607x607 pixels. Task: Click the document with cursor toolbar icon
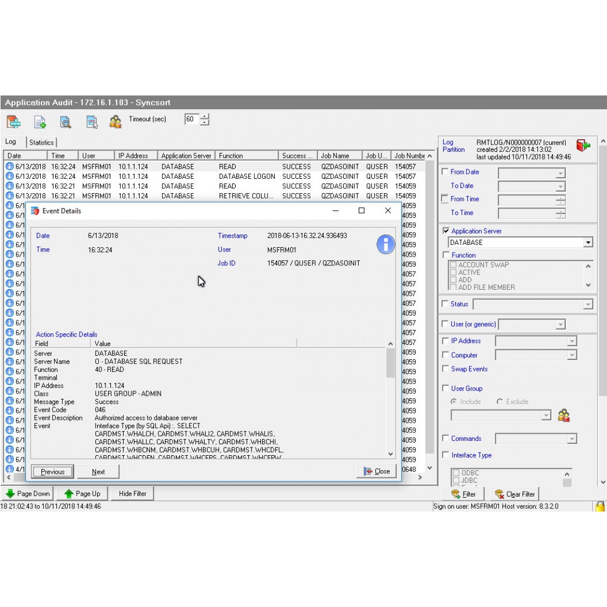pyautogui.click(x=92, y=122)
